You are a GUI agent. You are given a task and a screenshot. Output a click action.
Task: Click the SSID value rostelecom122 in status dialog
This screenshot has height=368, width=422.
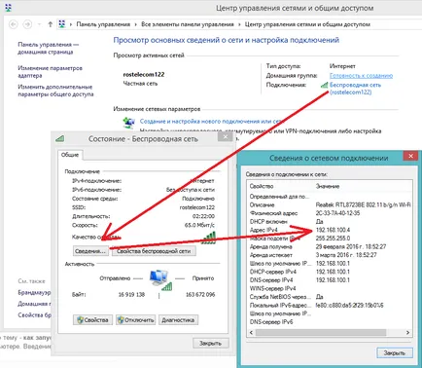(197, 207)
